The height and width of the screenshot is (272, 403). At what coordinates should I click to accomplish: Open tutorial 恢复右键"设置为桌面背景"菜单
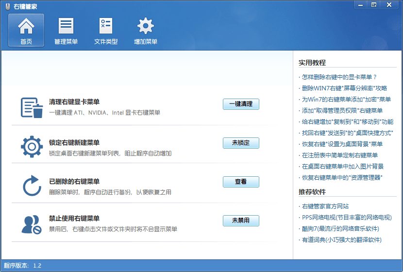342,144
